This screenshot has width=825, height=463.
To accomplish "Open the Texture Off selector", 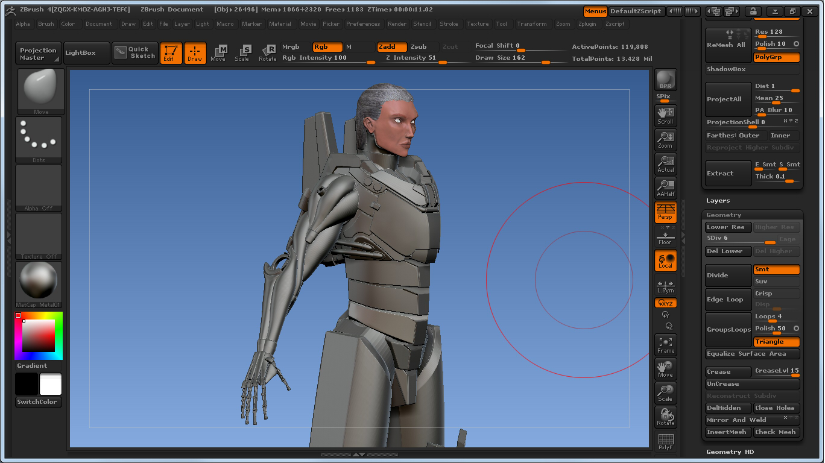I will [39, 236].
